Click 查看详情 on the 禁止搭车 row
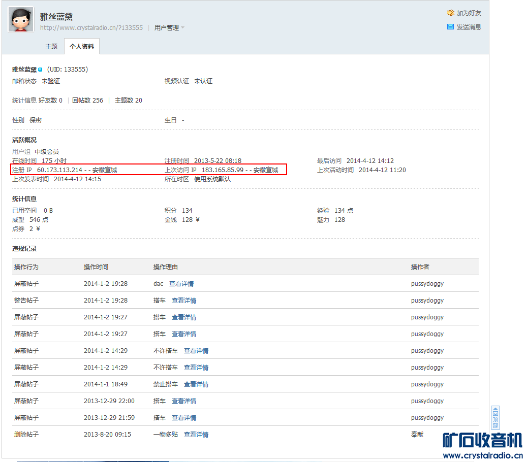 click(196, 384)
